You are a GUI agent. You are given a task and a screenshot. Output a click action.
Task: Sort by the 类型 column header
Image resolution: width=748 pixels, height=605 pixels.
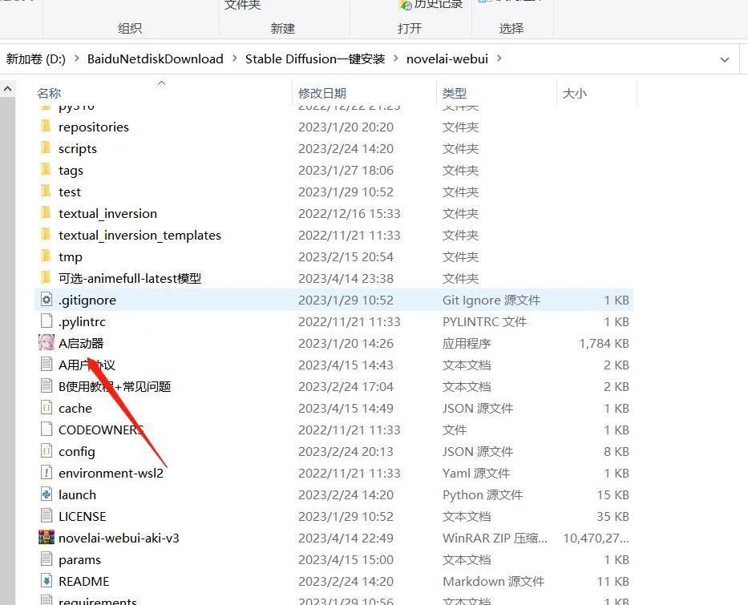pos(454,93)
